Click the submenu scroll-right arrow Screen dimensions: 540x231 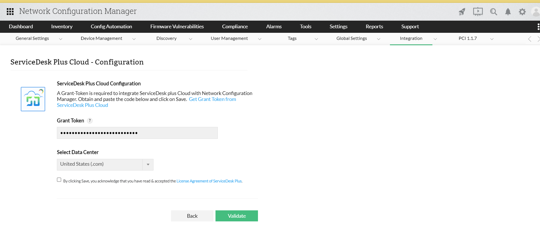click(538, 39)
